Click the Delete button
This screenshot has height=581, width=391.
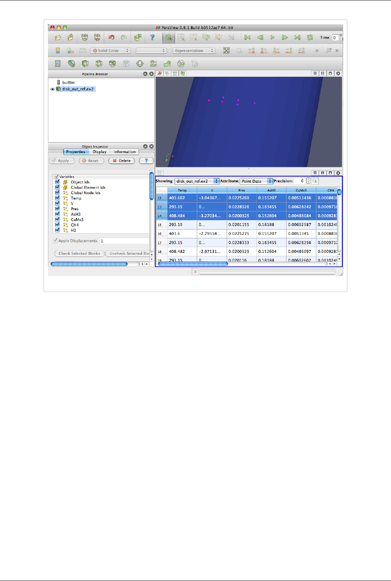122,161
